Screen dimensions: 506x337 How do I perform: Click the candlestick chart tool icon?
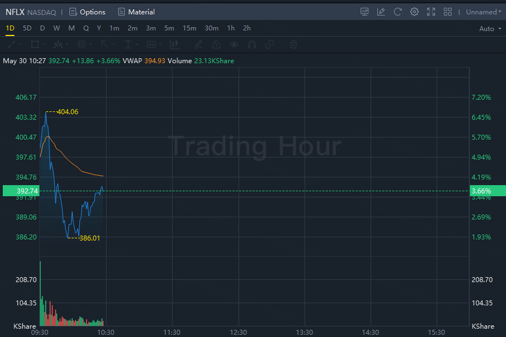175,44
